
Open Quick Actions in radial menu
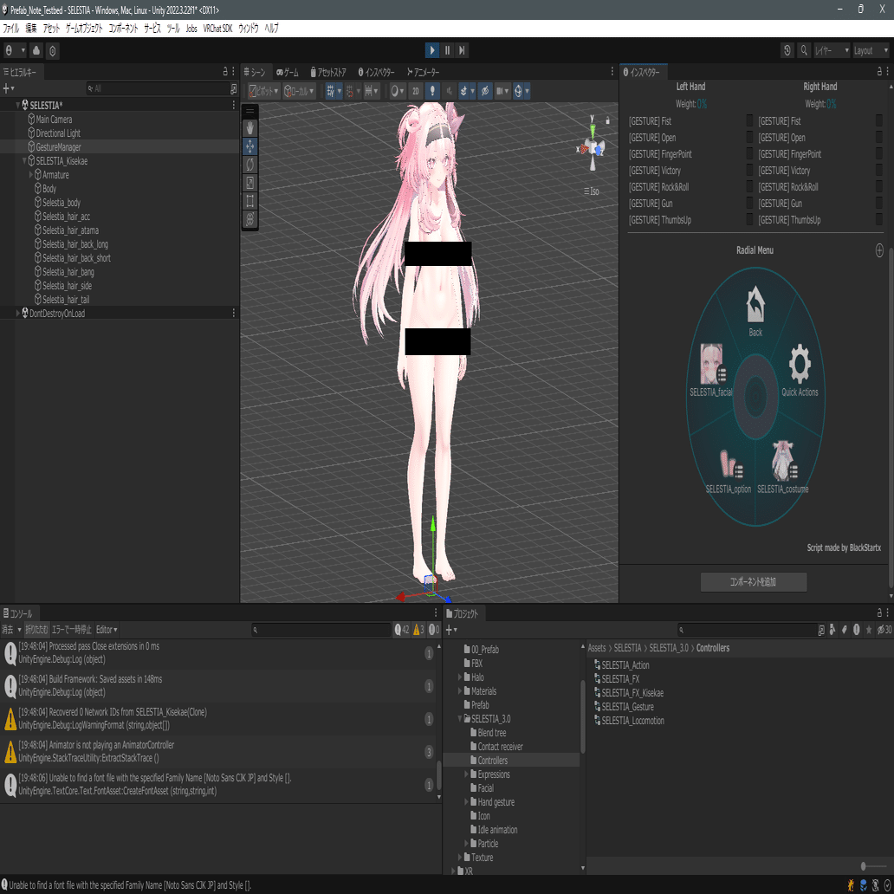(800, 369)
